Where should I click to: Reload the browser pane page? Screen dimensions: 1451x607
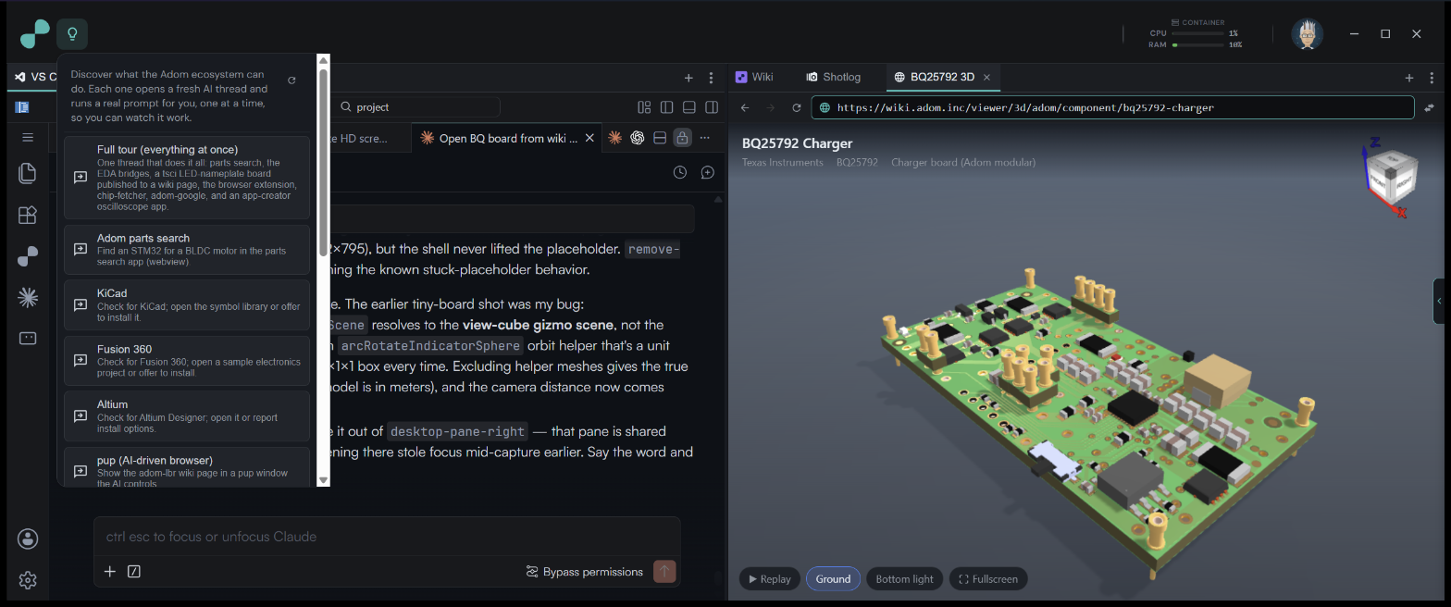pyautogui.click(x=796, y=107)
